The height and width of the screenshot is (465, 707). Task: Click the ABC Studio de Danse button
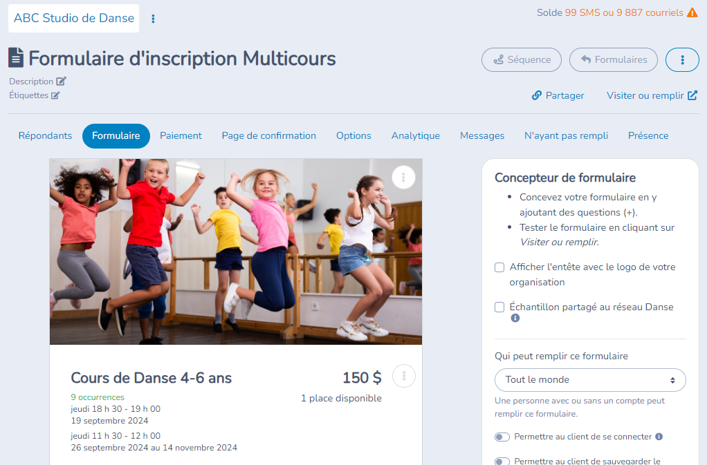(73, 19)
